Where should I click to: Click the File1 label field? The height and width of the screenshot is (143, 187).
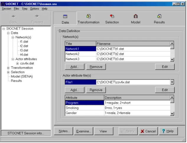tap(80, 82)
